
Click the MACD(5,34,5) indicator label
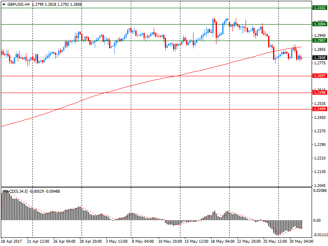[15, 191]
